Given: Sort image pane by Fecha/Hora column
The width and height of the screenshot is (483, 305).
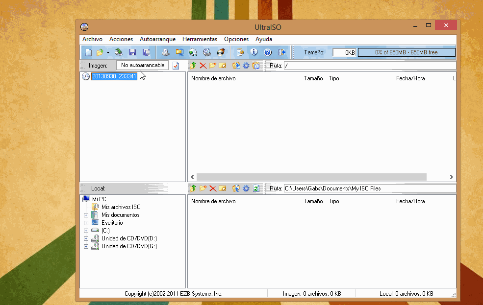Looking at the screenshot, I should click(410, 78).
